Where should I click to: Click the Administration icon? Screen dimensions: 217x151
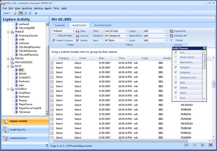6,138
